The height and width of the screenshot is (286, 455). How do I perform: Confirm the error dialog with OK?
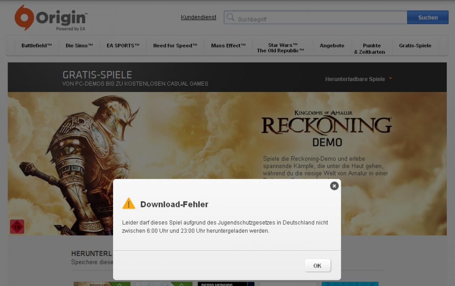(317, 265)
